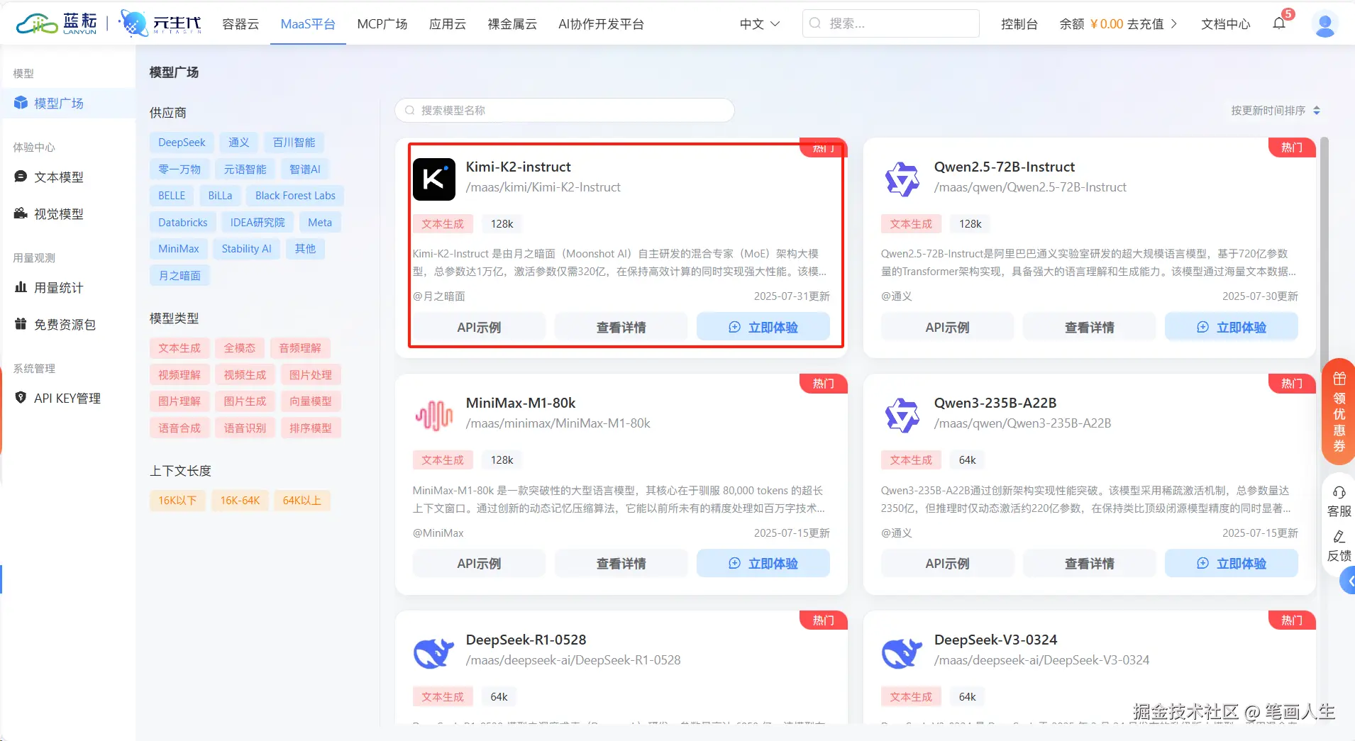Click the API KEY管理 shield icon

tap(21, 398)
